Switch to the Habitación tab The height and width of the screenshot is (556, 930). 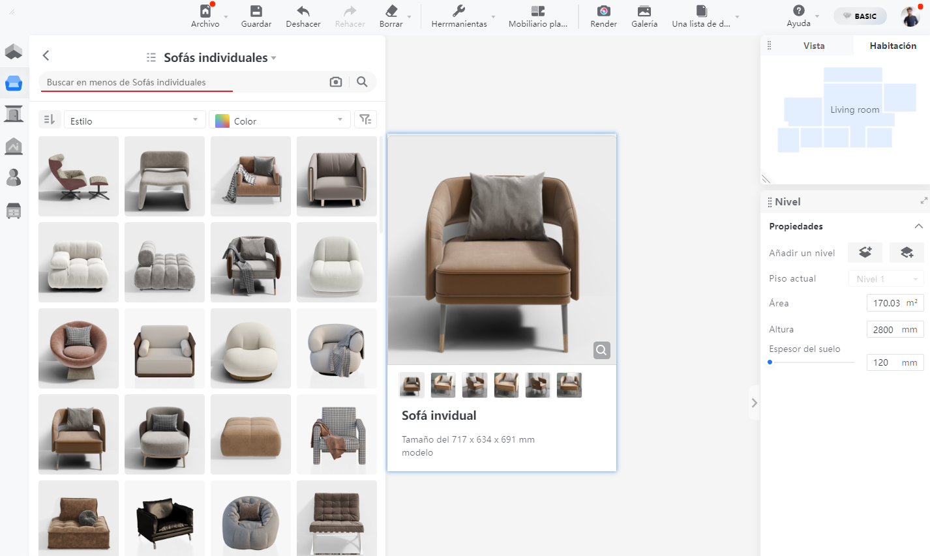point(892,46)
